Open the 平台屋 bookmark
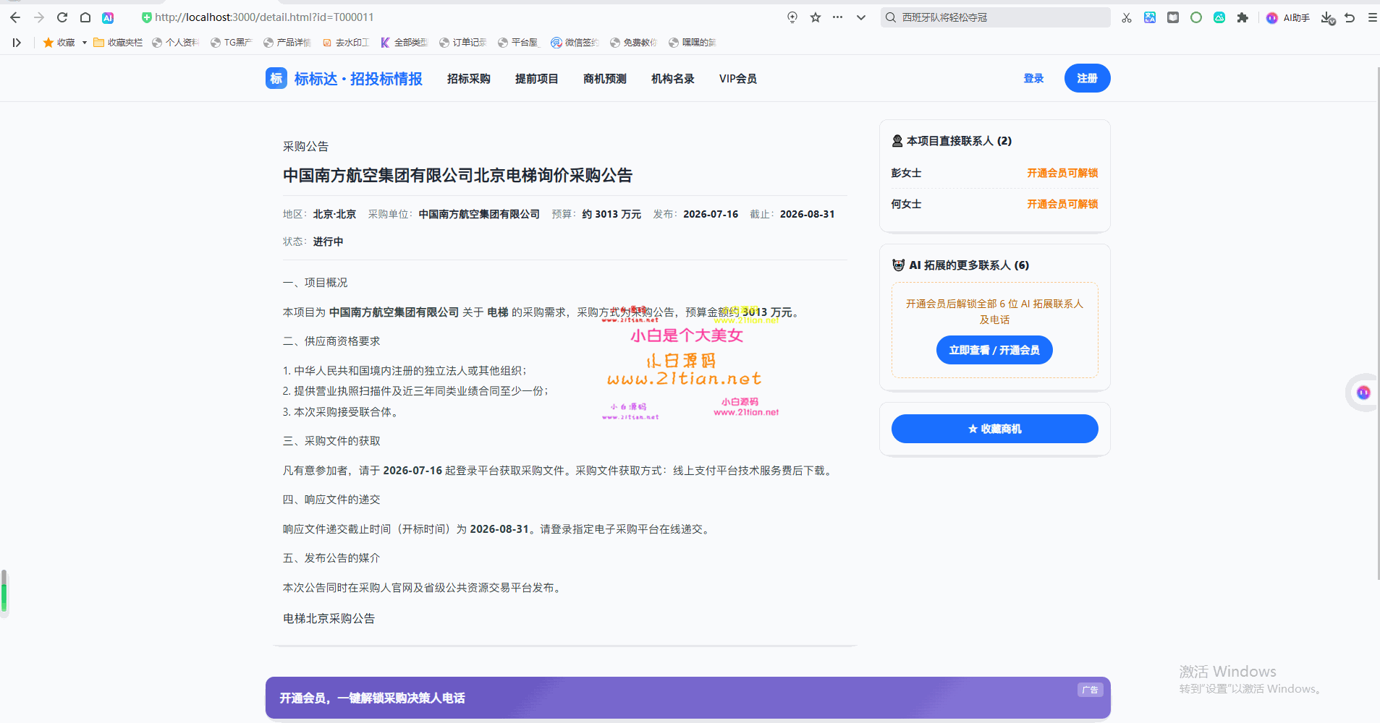 (519, 43)
